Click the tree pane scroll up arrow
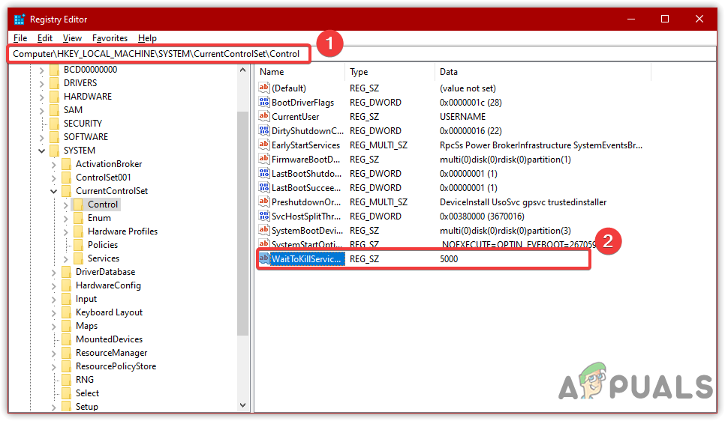Viewport: 725px width, 421px height. pyautogui.click(x=242, y=70)
